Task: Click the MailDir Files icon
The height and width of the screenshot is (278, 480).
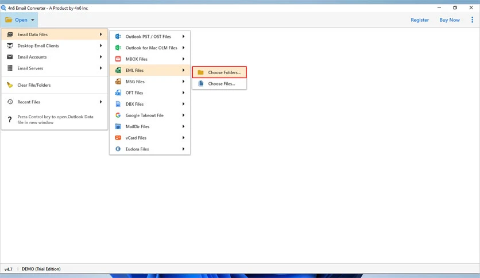Action: pos(118,126)
